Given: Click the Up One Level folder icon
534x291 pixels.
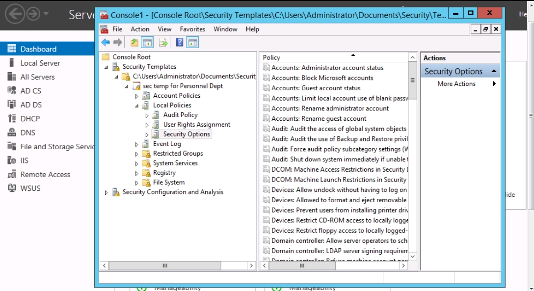Looking at the screenshot, I should [134, 43].
